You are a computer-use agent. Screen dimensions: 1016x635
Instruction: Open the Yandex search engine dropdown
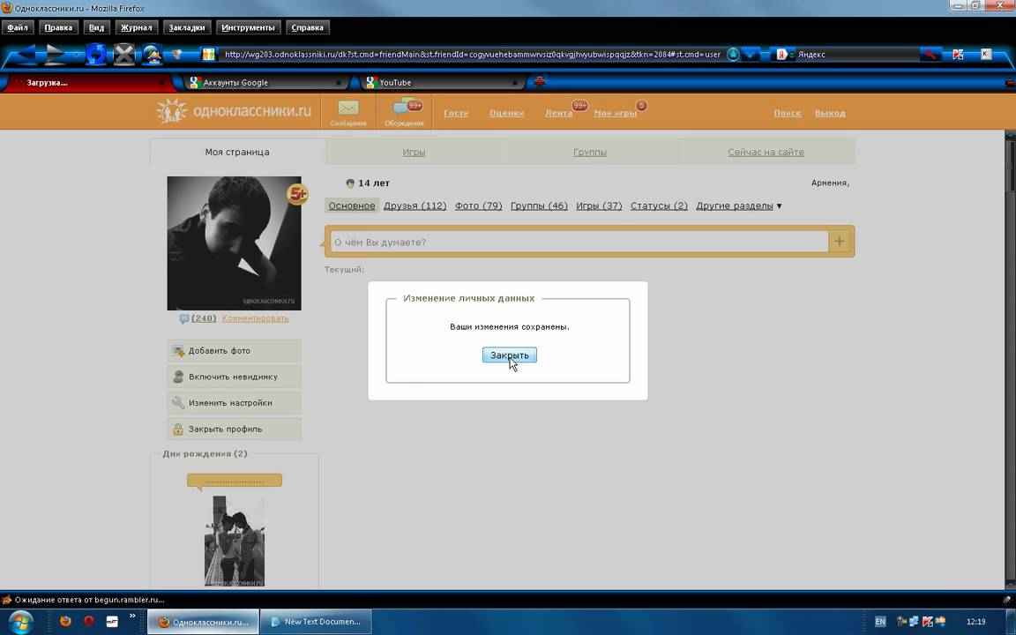784,55
